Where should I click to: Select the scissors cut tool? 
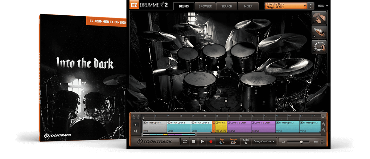(x=136, y=131)
